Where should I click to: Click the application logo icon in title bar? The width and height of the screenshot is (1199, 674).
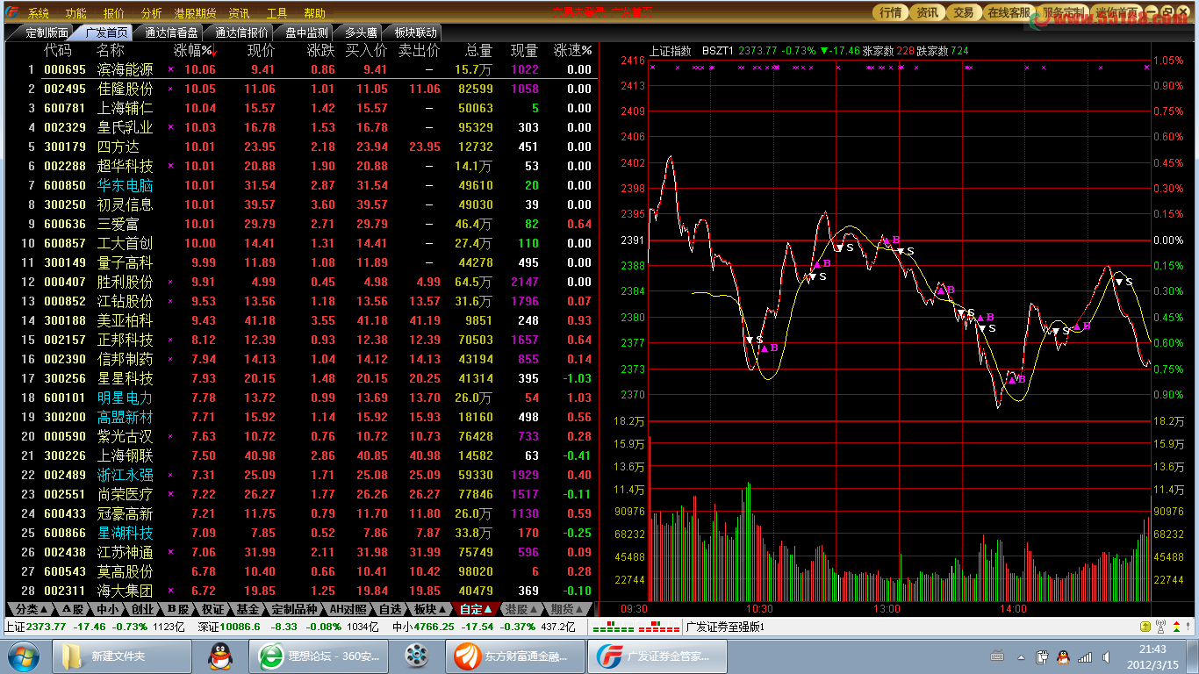click(12, 13)
